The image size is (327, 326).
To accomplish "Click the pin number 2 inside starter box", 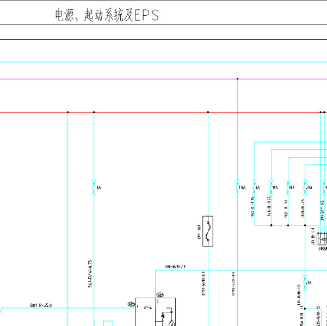I will [x=157, y=301].
